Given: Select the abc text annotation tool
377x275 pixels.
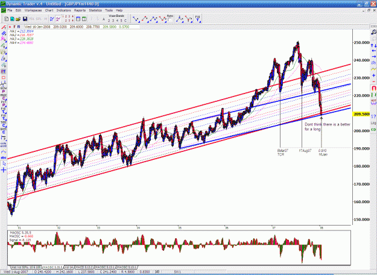Looking at the screenshot, I should pyautogui.click(x=4, y=157).
